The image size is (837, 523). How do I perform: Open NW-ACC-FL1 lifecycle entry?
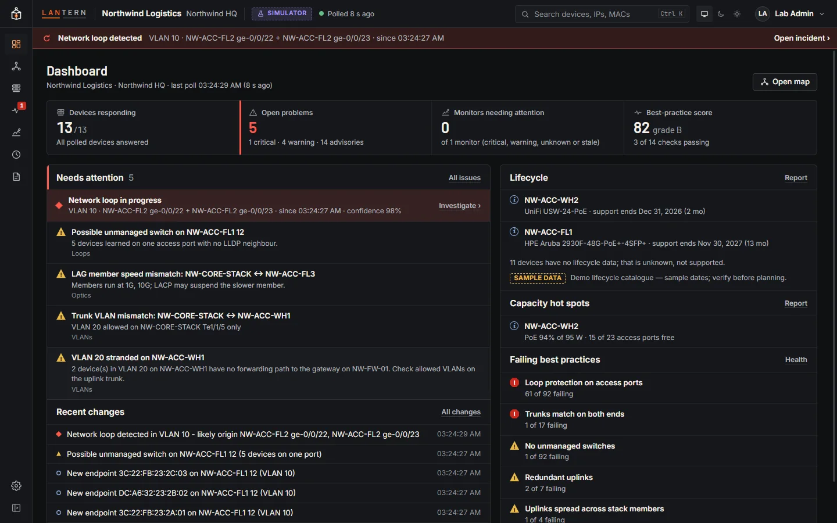click(659, 237)
